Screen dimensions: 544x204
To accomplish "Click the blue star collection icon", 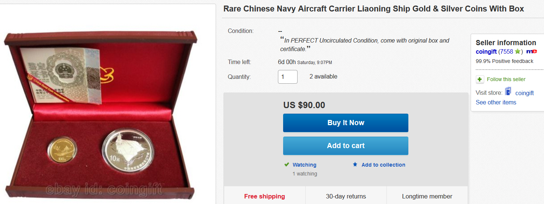I will (355, 165).
